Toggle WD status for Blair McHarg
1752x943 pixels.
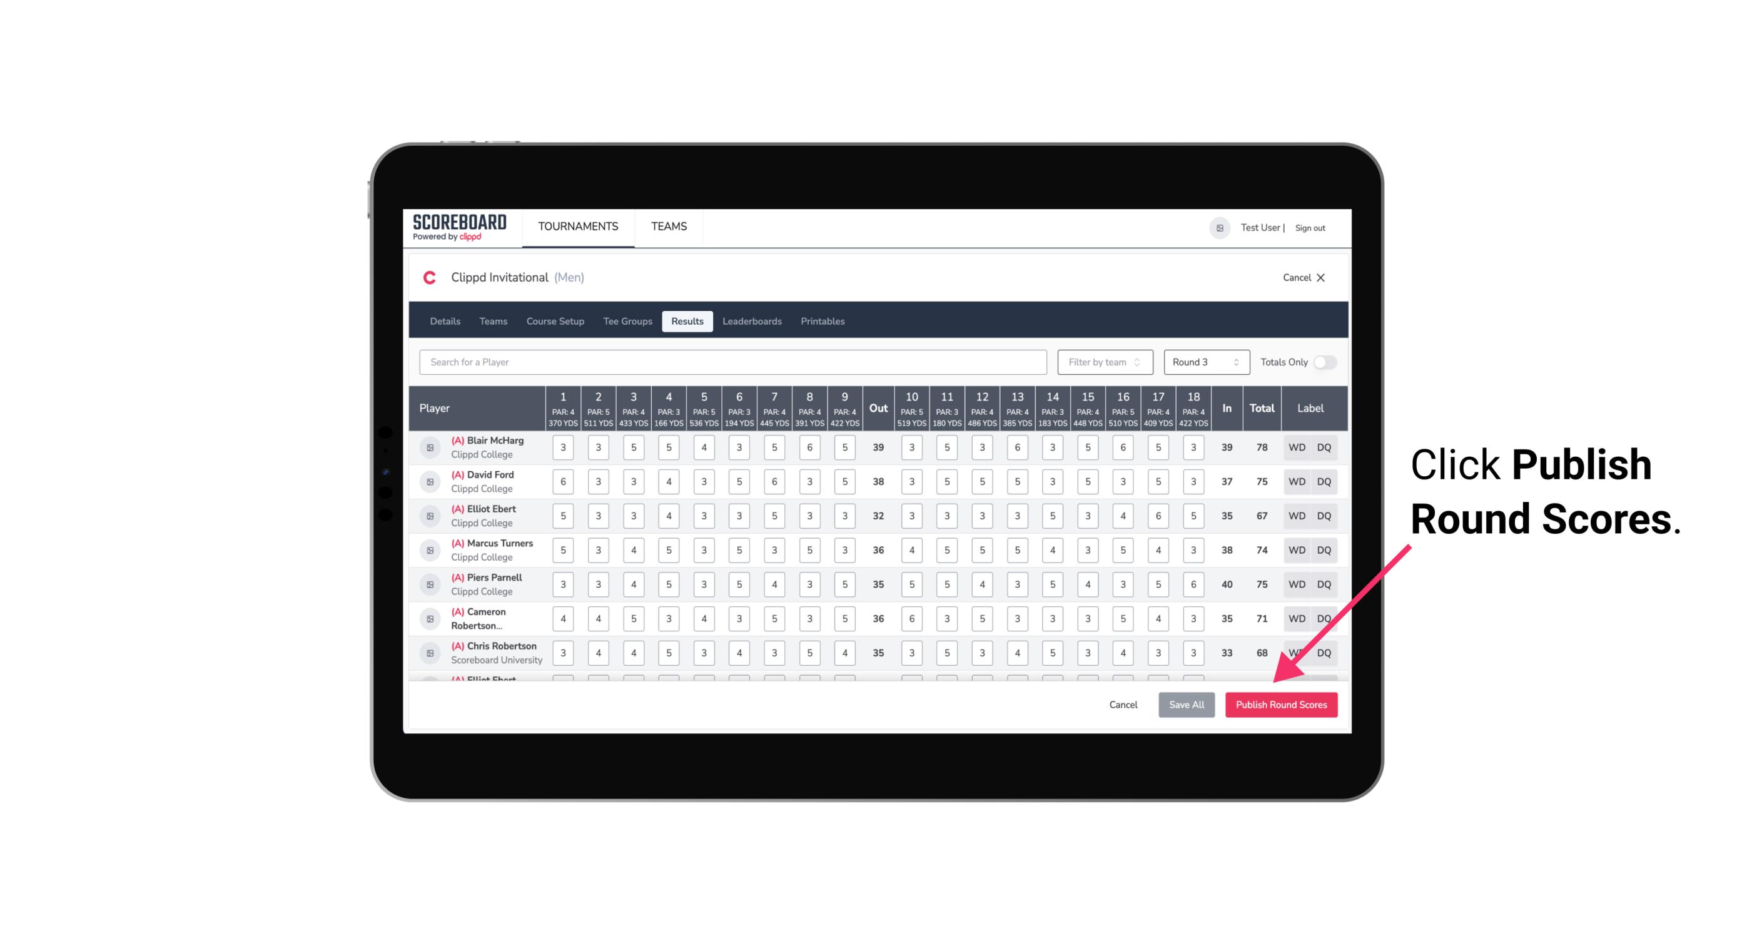pyautogui.click(x=1297, y=447)
